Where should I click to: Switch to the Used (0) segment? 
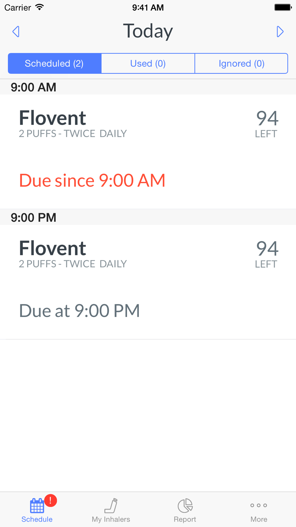point(148,63)
